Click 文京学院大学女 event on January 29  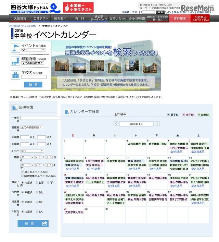coord(74,213)
